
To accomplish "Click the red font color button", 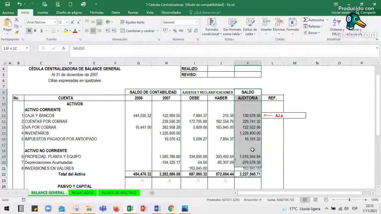I will point(75,31).
